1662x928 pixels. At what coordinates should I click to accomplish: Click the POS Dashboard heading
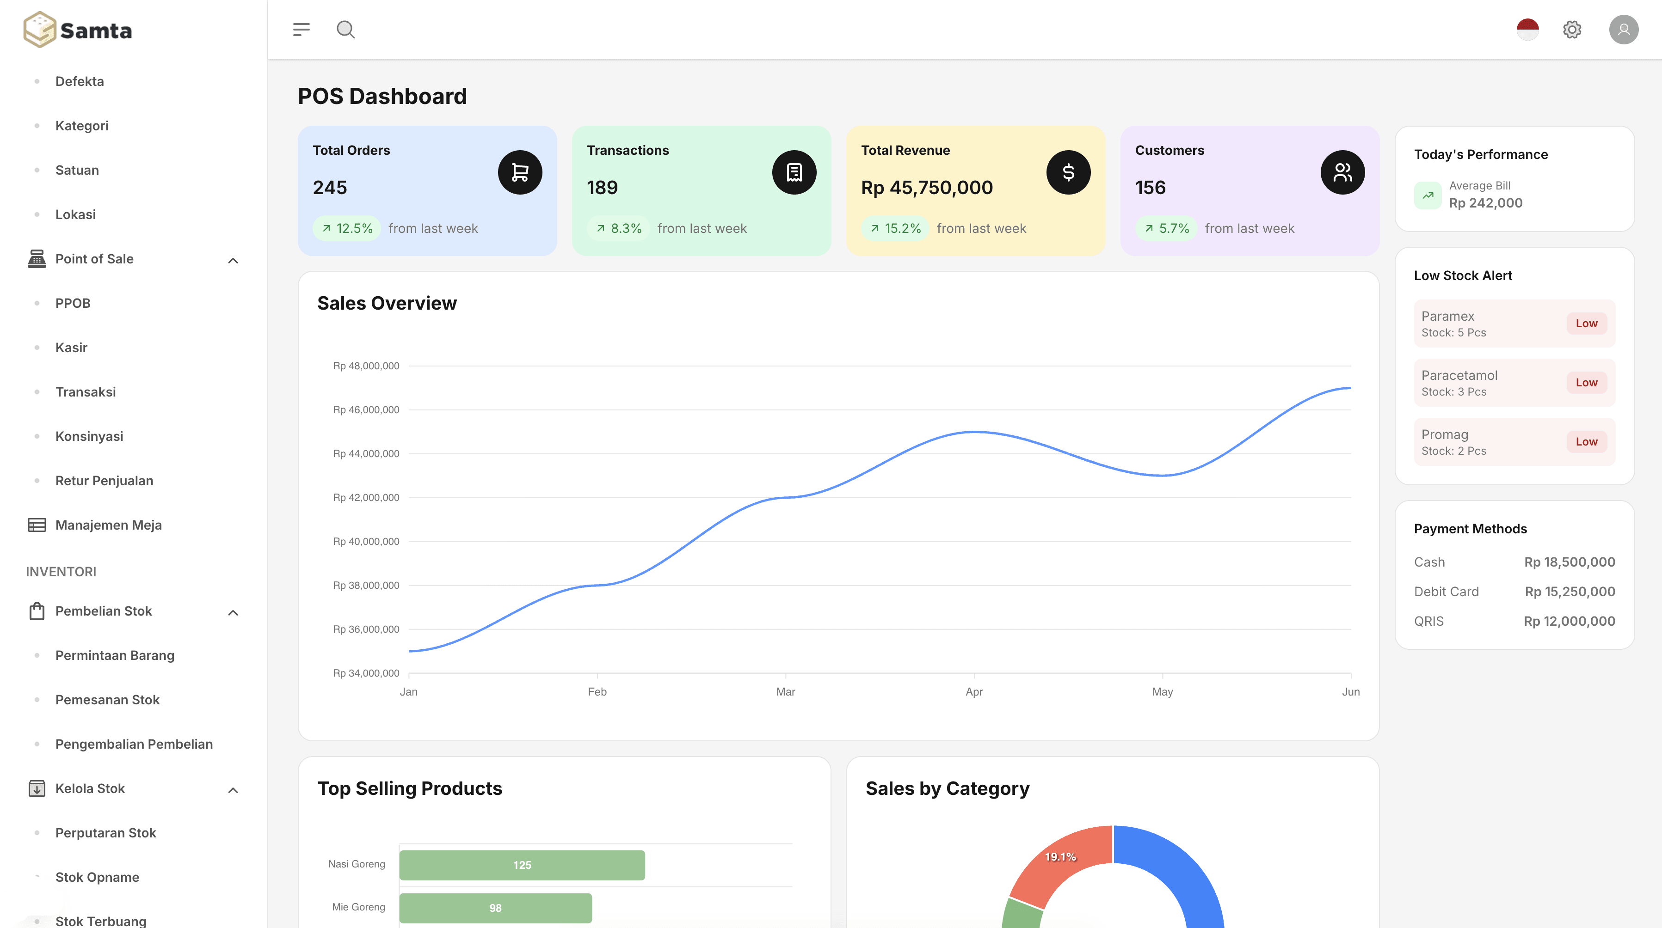coord(382,96)
